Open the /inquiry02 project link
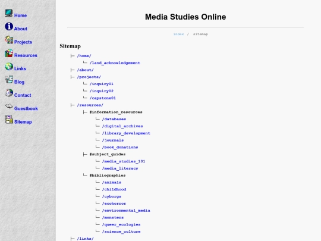Screen dimensions: 321x241 [x=101, y=91]
